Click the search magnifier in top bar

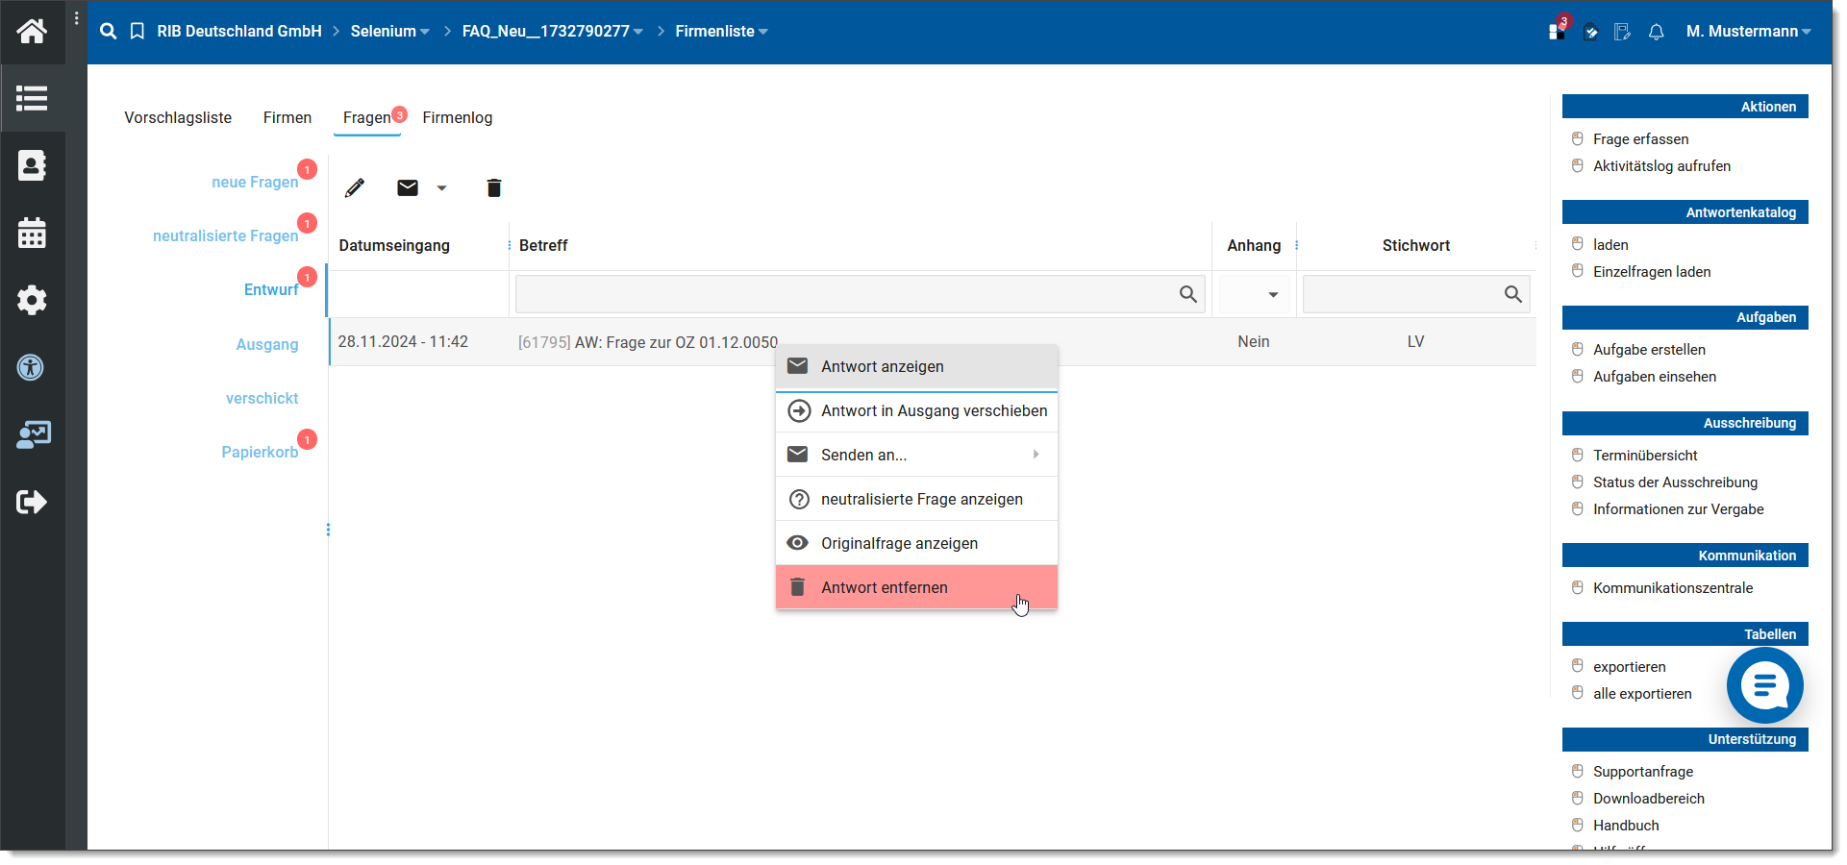[109, 32]
